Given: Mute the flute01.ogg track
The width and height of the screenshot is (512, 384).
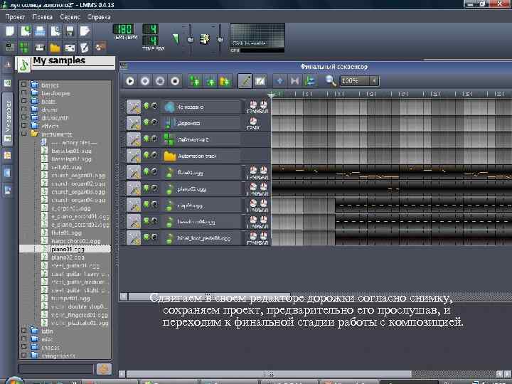Looking at the screenshot, I should 146,171.
